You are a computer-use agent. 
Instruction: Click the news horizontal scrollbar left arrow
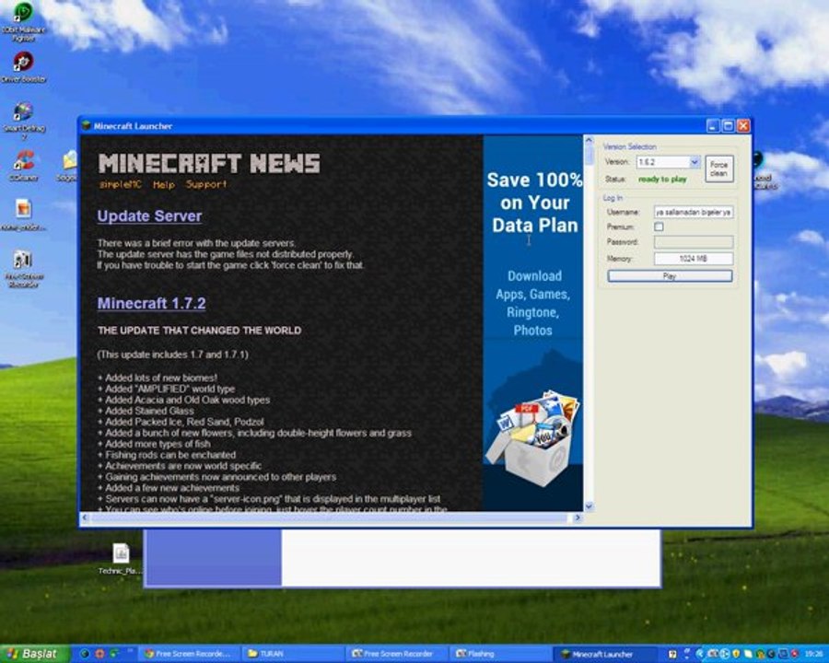point(85,518)
